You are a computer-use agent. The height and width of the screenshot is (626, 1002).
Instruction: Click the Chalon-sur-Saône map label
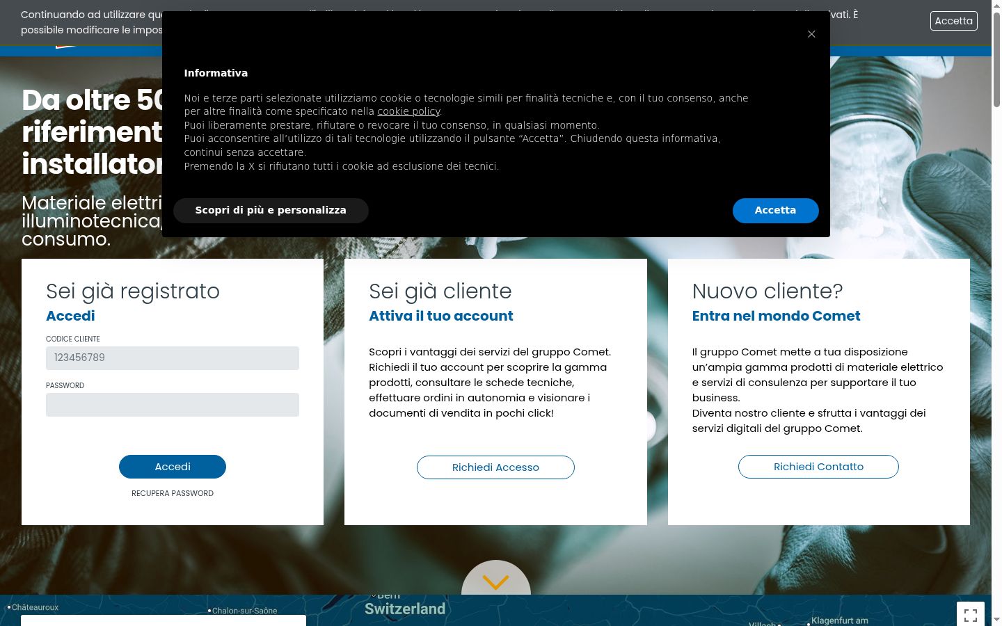coord(244,611)
